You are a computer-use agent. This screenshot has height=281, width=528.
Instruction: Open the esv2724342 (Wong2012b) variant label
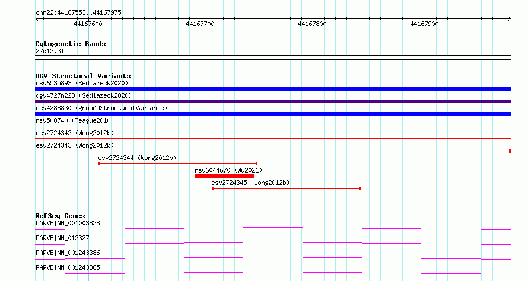coord(75,133)
